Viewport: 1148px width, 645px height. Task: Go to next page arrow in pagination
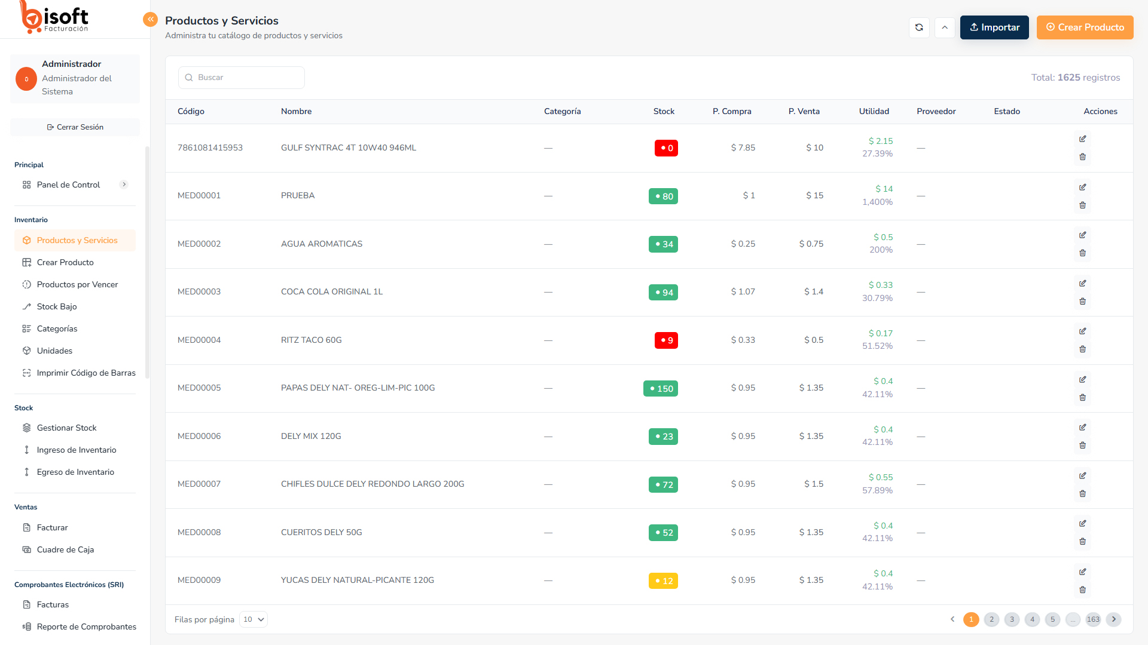click(1113, 619)
